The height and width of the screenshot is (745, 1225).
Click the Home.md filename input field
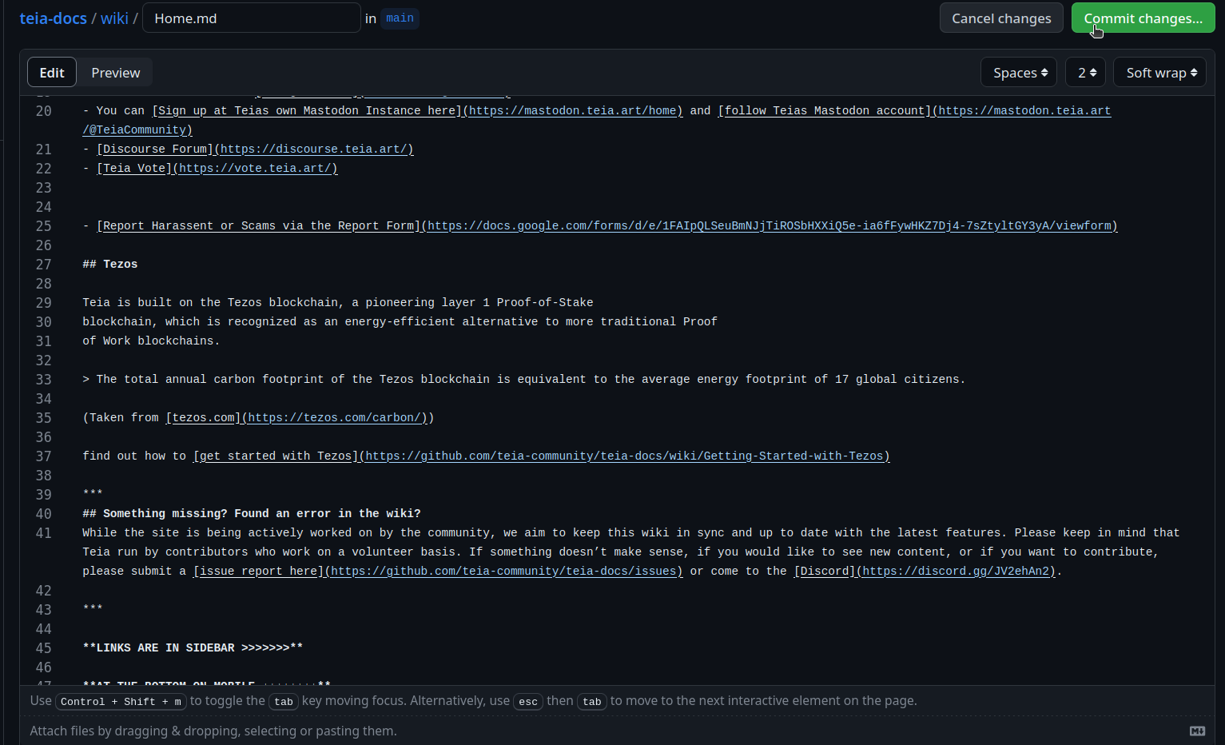click(251, 18)
